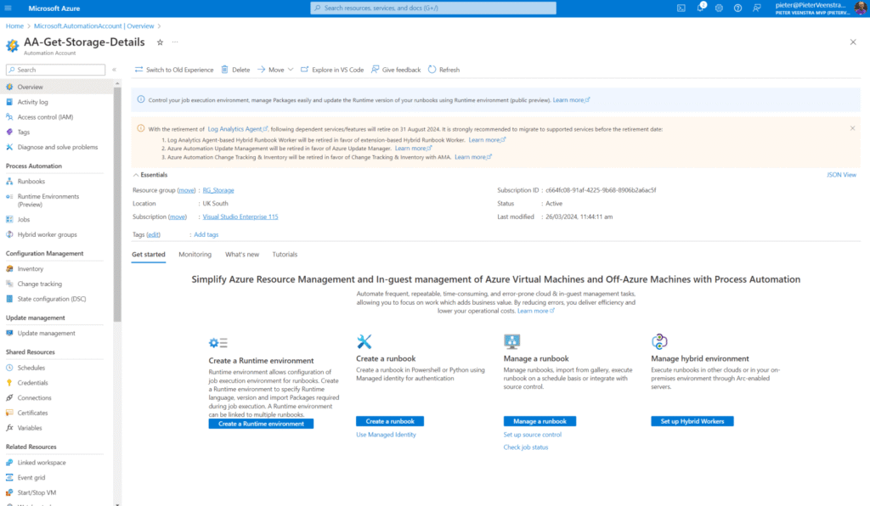Open the RG_Storage resource group link
The height and width of the screenshot is (506, 870).
218,190
